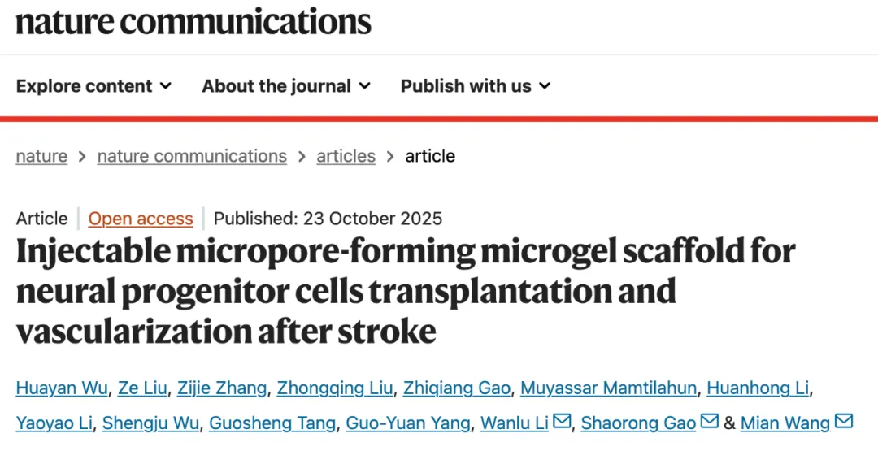Click author Huanhong Li
This screenshot has width=878, height=451.
(x=758, y=388)
